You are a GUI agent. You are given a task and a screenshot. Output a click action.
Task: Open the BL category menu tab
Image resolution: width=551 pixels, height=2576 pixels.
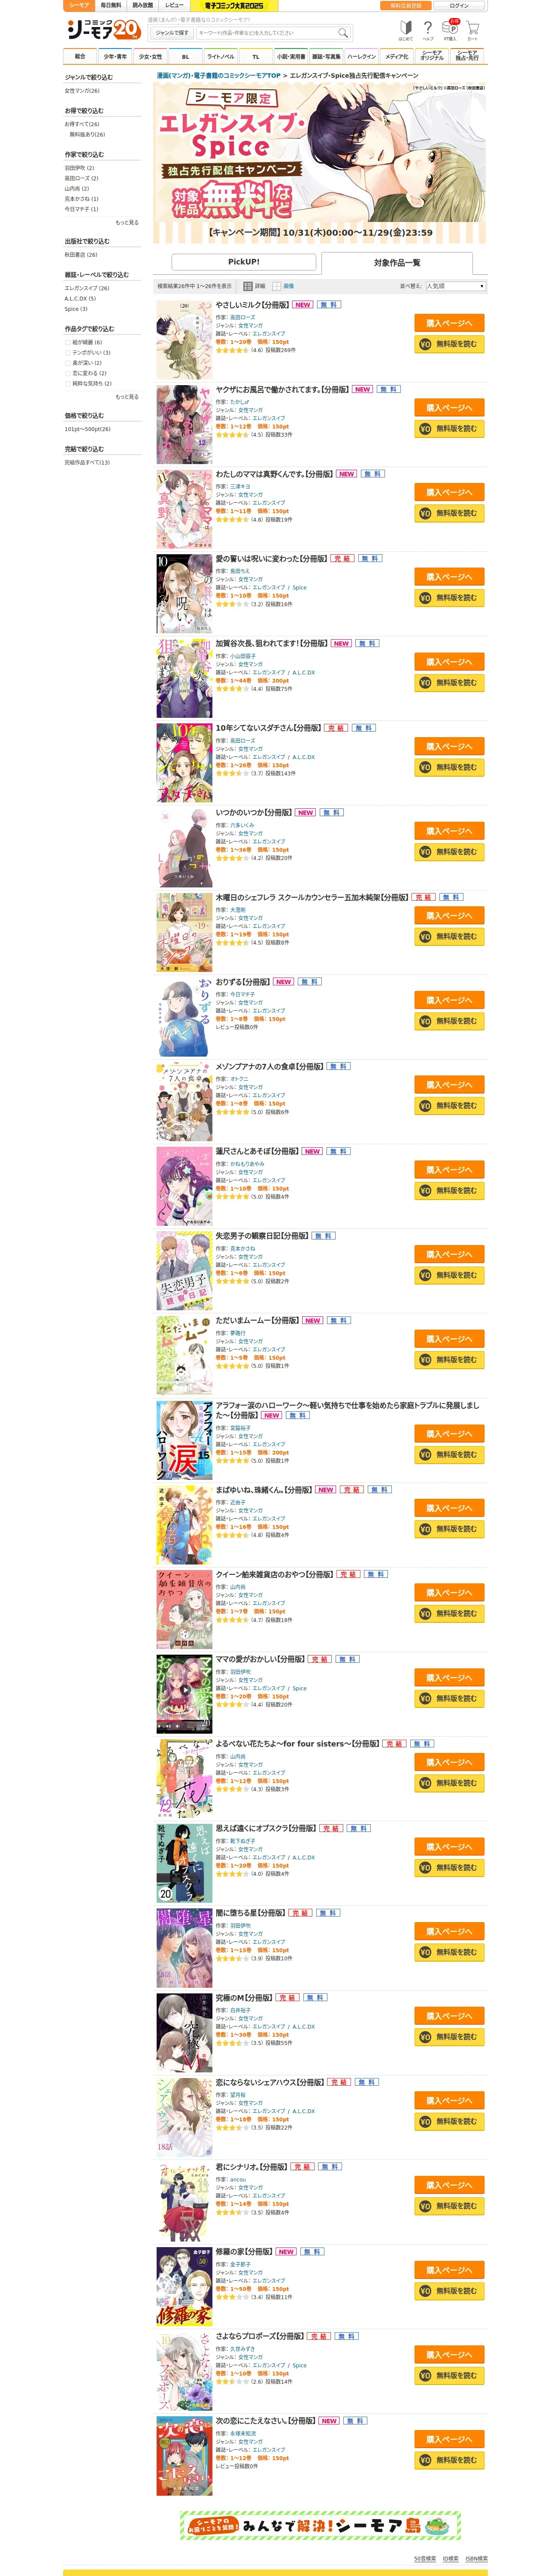185,56
